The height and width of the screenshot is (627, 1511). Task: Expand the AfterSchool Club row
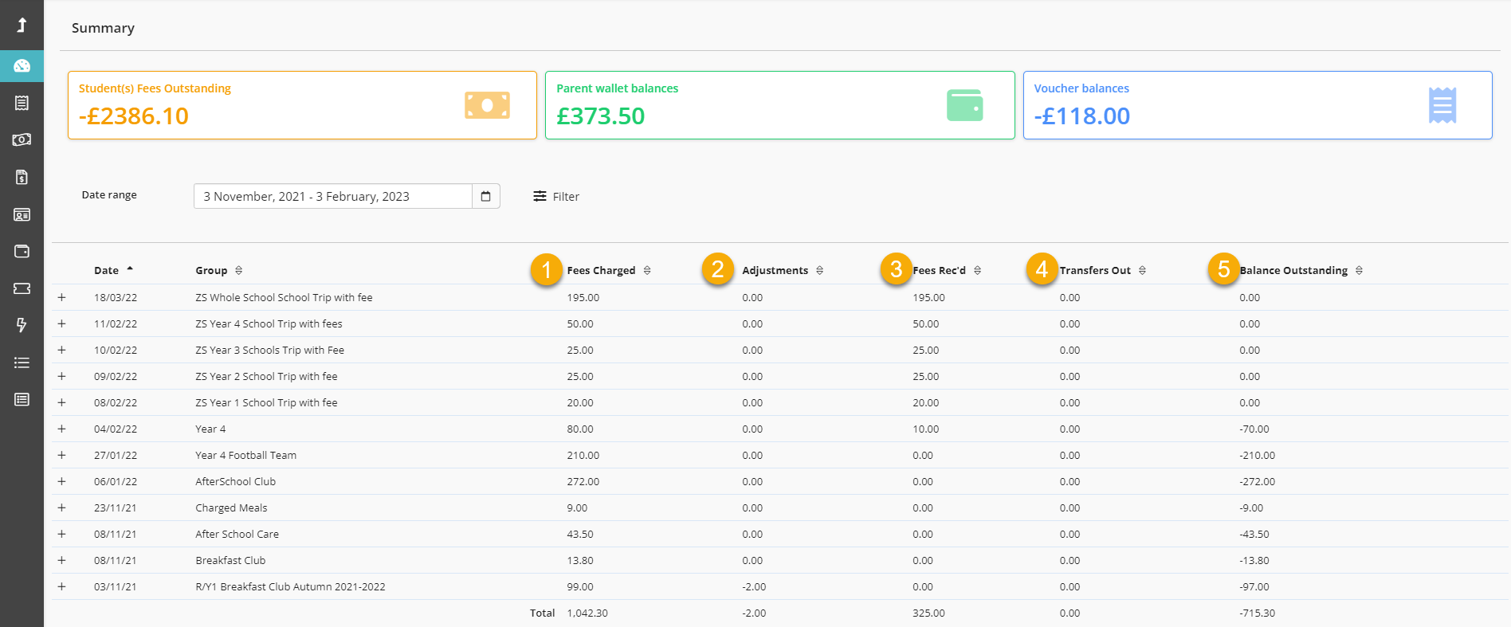tap(61, 481)
